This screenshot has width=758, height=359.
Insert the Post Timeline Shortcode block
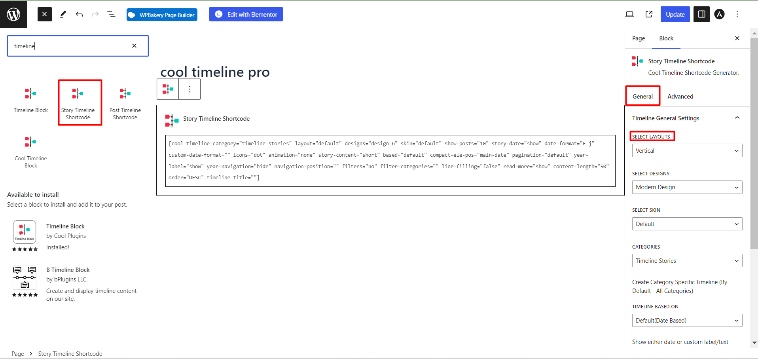125,103
